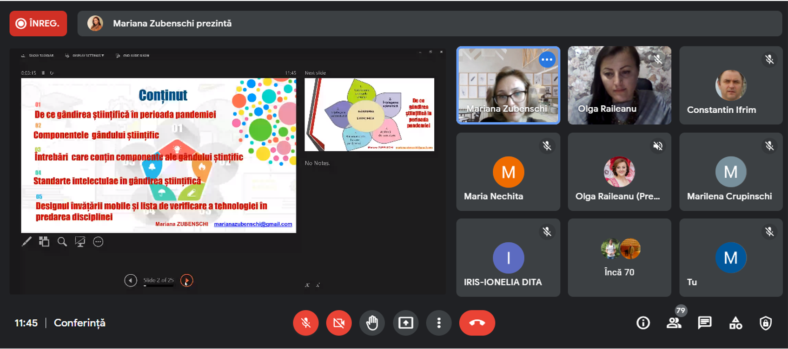788x349 pixels.
Task: Expand the Încă 70 participants tile
Action: click(x=619, y=258)
